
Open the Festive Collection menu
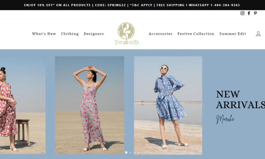click(196, 34)
